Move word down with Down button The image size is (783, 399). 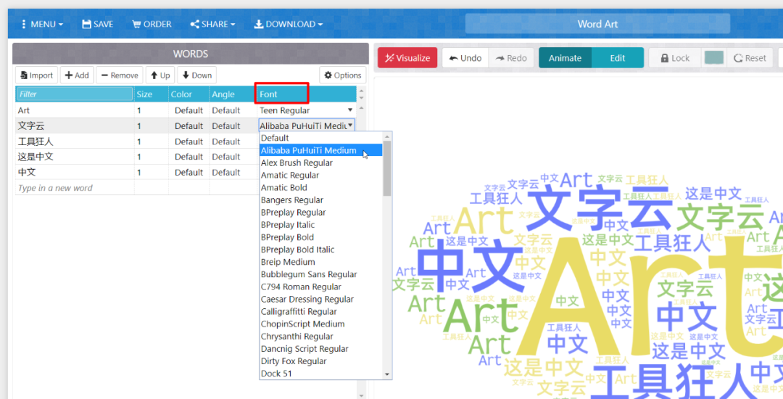(x=196, y=75)
